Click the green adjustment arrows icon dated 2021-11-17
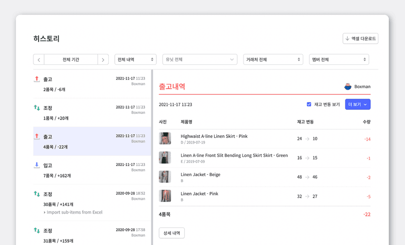Viewport: 405px width, 245px height. [37, 108]
